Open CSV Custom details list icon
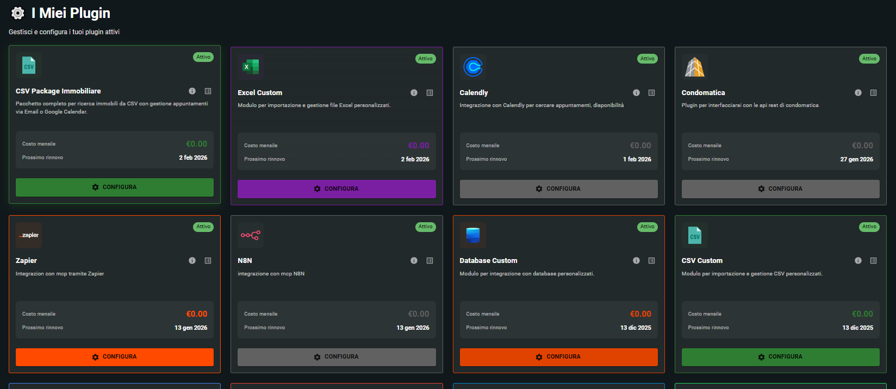This screenshot has height=389, width=896. click(873, 261)
